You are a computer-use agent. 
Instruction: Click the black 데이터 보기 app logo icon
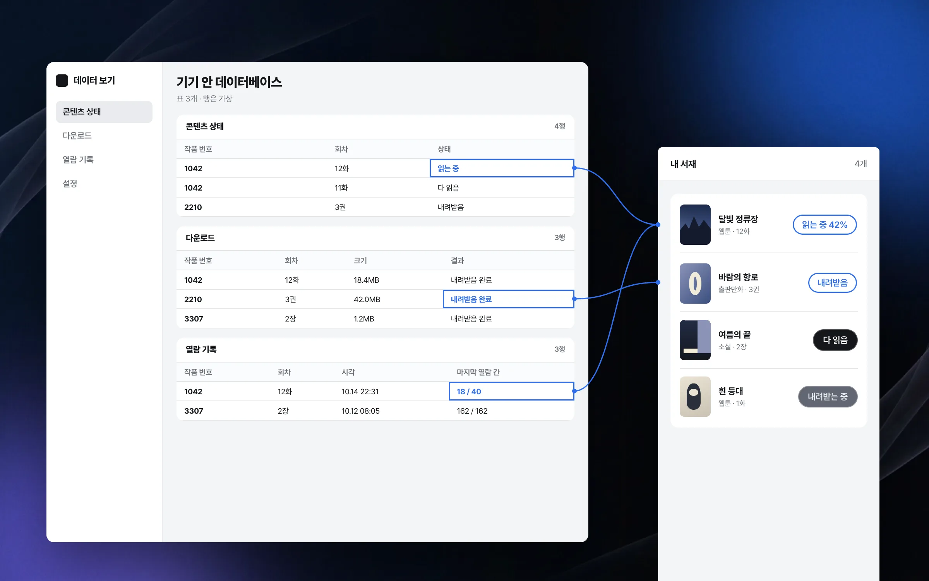(62, 81)
